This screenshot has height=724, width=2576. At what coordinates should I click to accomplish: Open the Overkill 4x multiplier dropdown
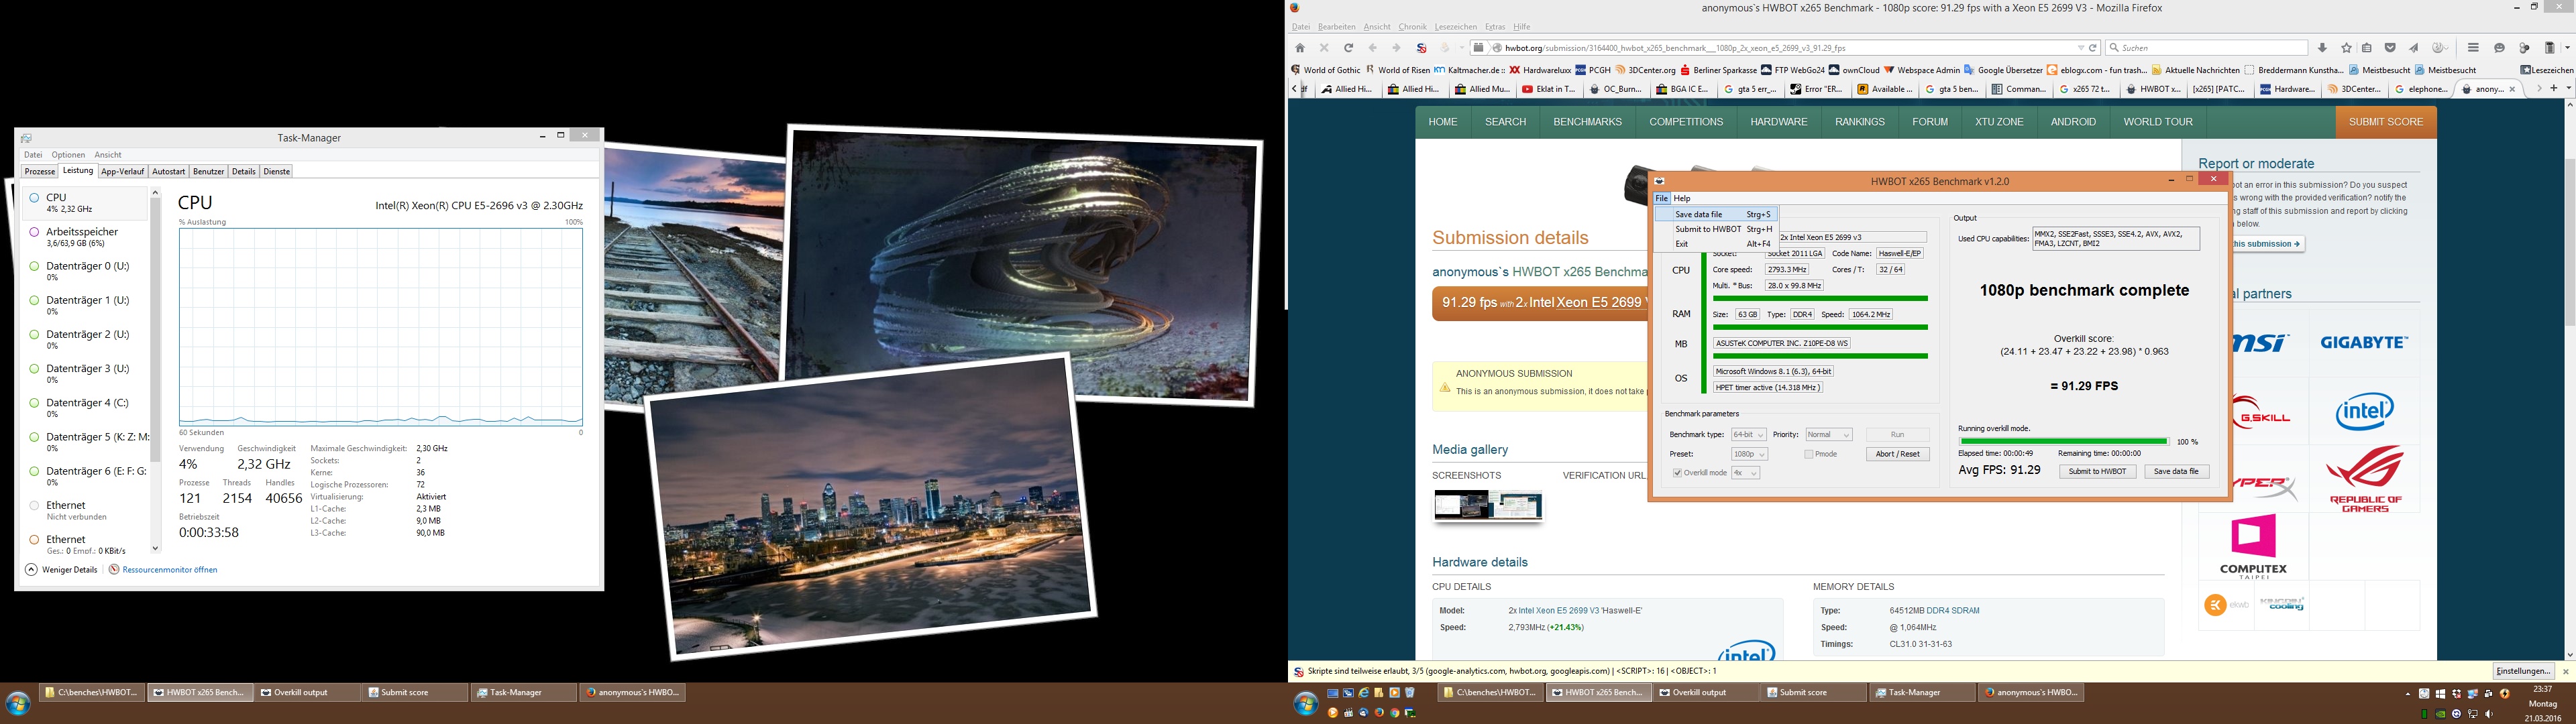[x=1745, y=473]
